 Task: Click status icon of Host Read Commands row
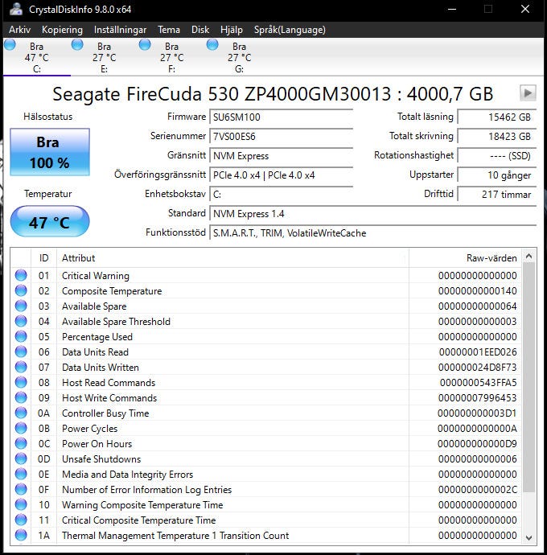[x=21, y=382]
